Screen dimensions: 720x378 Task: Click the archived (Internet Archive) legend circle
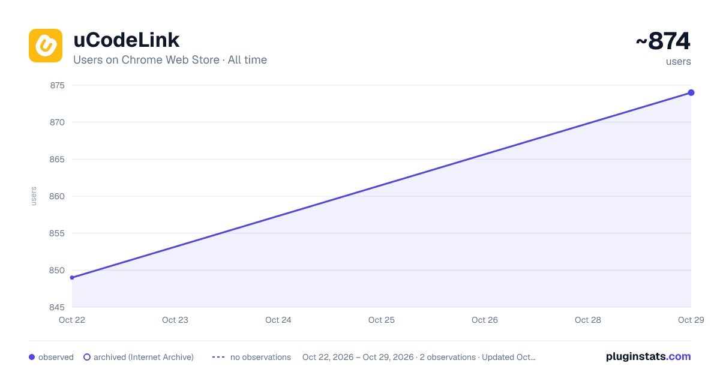pyautogui.click(x=87, y=357)
